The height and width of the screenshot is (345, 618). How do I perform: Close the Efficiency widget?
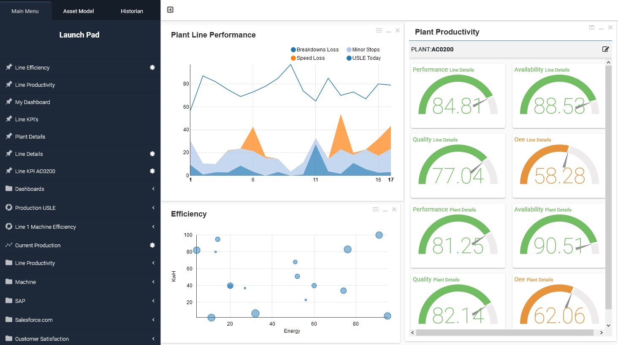pyautogui.click(x=394, y=209)
